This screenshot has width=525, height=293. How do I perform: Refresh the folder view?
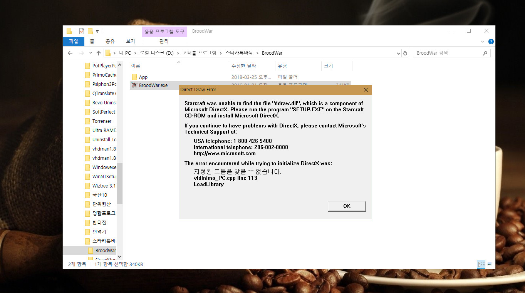[x=405, y=53]
